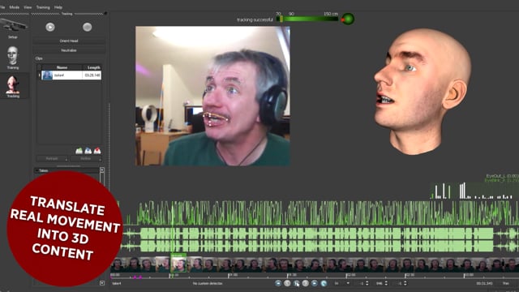Click the first blue playback button in transport
The image size is (519, 292).
pyautogui.click(x=278, y=283)
